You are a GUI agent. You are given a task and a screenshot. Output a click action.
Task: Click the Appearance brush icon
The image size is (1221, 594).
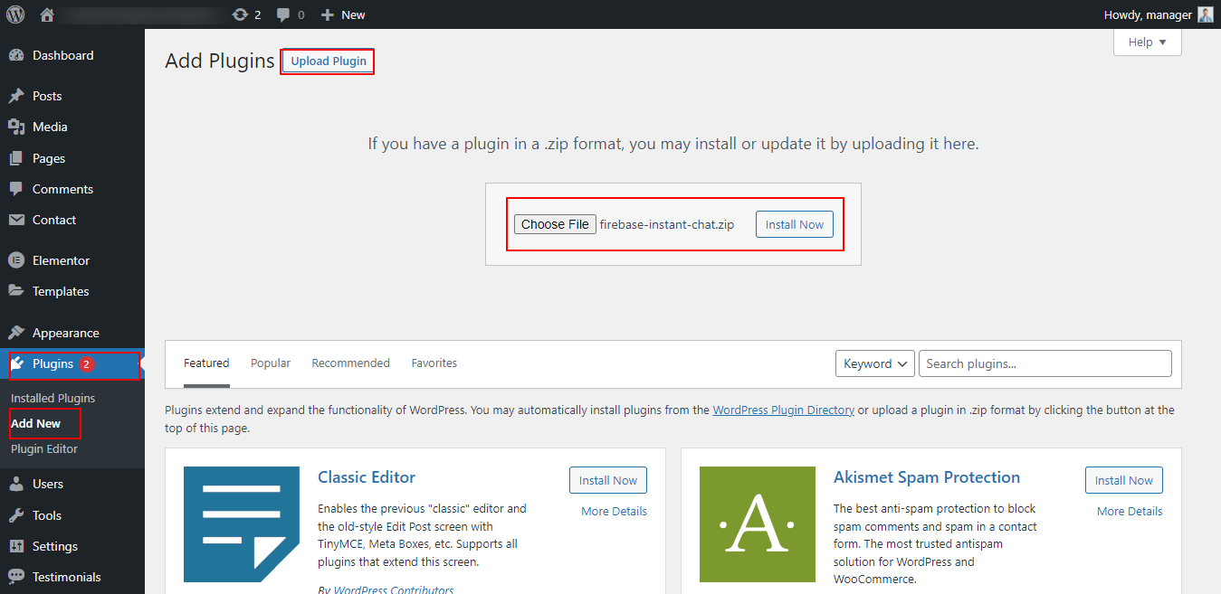[16, 333]
